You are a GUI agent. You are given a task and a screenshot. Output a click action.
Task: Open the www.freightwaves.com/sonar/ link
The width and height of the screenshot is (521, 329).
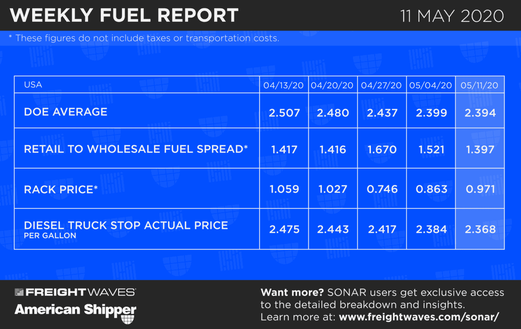[x=418, y=317]
